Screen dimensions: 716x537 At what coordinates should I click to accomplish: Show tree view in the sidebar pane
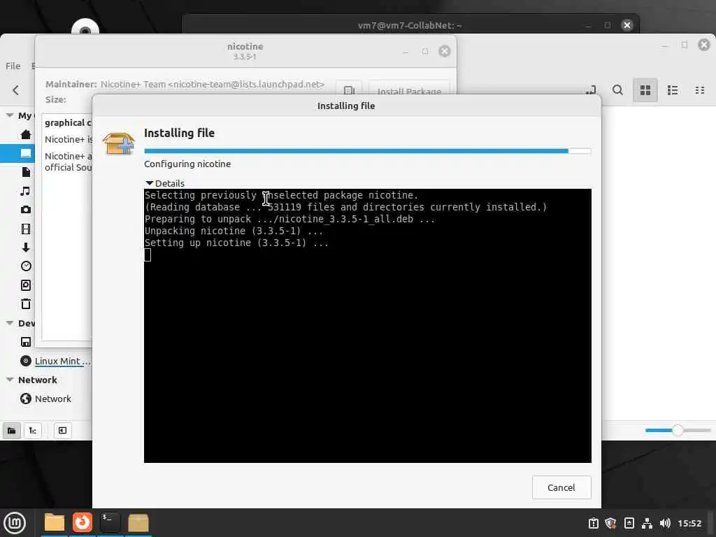tap(32, 431)
